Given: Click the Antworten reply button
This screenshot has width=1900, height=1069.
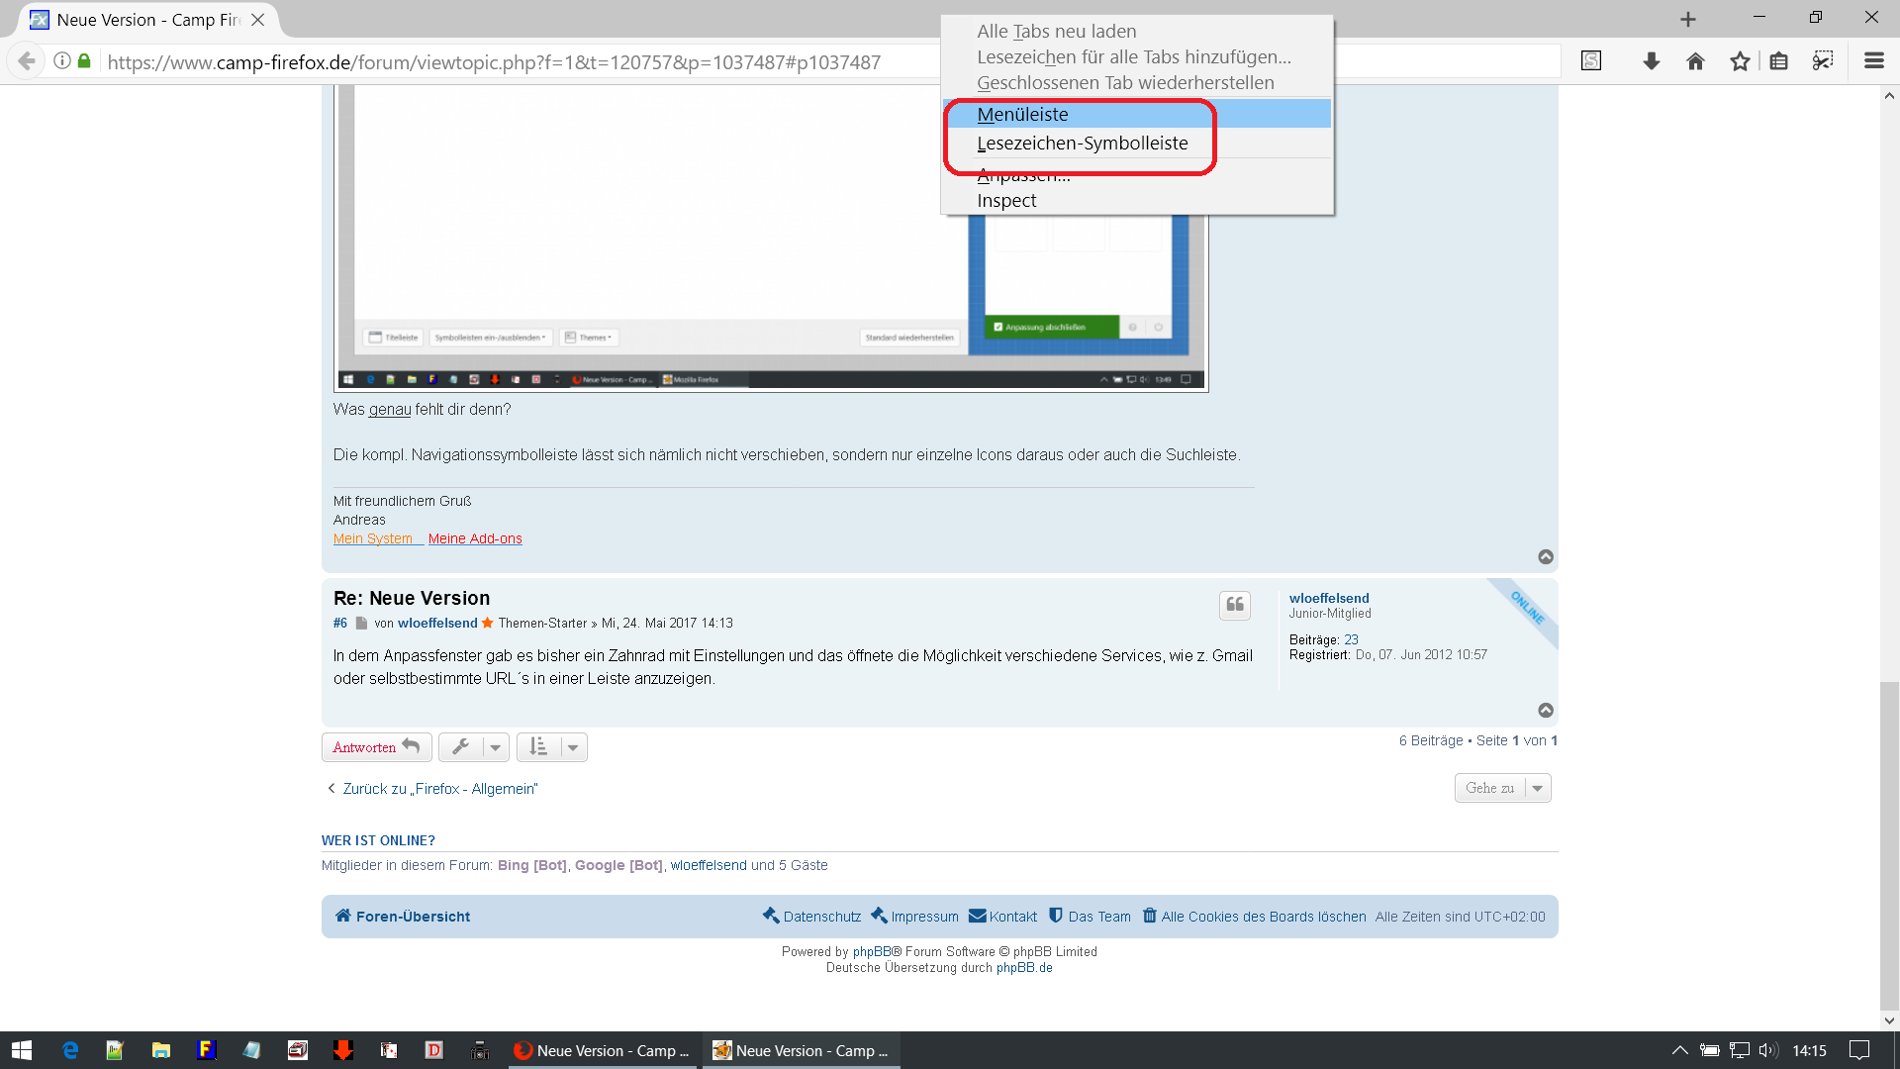Looking at the screenshot, I should click(376, 747).
